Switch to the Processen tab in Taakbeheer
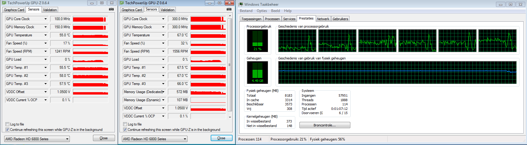The width and height of the screenshot is (527, 145). point(272,19)
